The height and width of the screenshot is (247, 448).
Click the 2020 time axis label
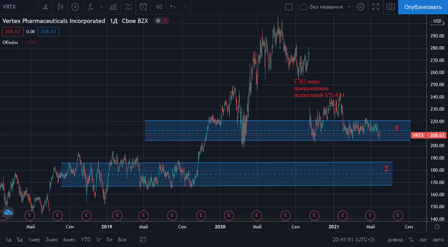[220, 227]
